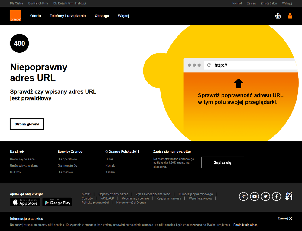Dismiss the cookies banner via Zamknij
302x231 pixels.
pos(285,218)
